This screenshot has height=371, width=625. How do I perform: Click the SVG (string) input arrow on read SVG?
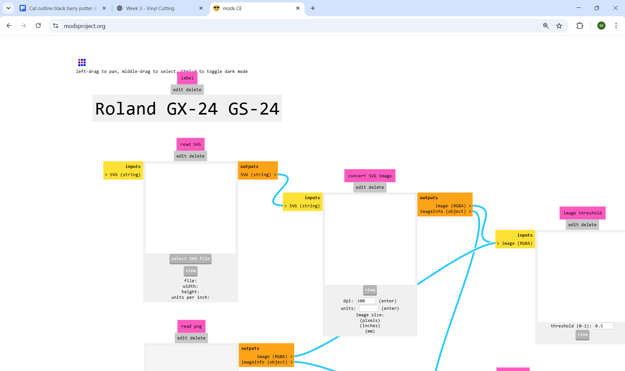pos(106,174)
